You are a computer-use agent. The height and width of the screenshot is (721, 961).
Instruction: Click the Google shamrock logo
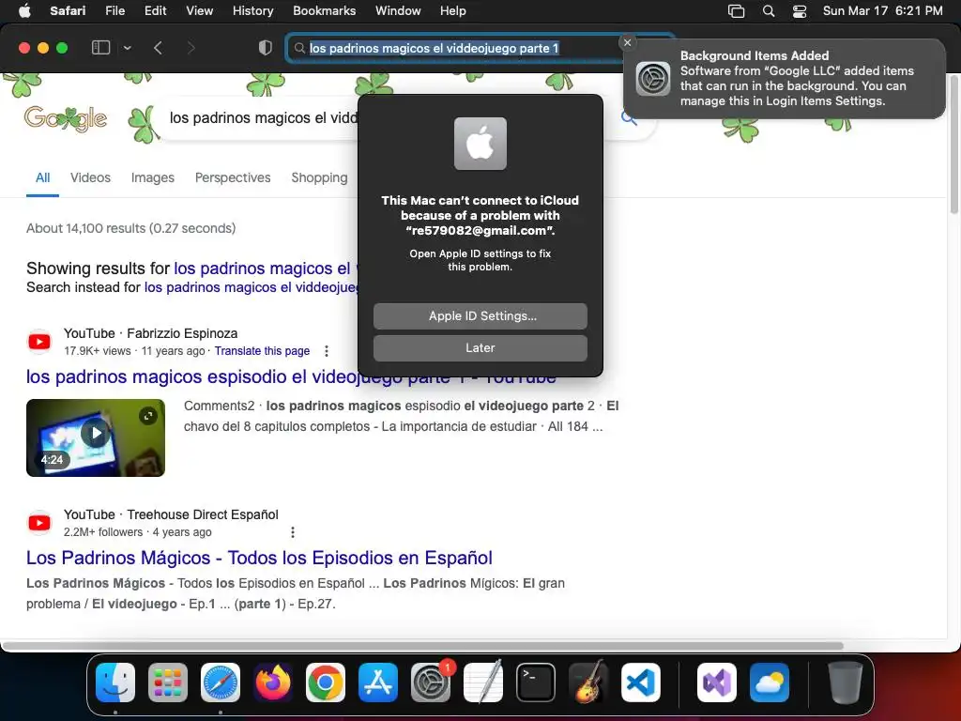(66, 118)
